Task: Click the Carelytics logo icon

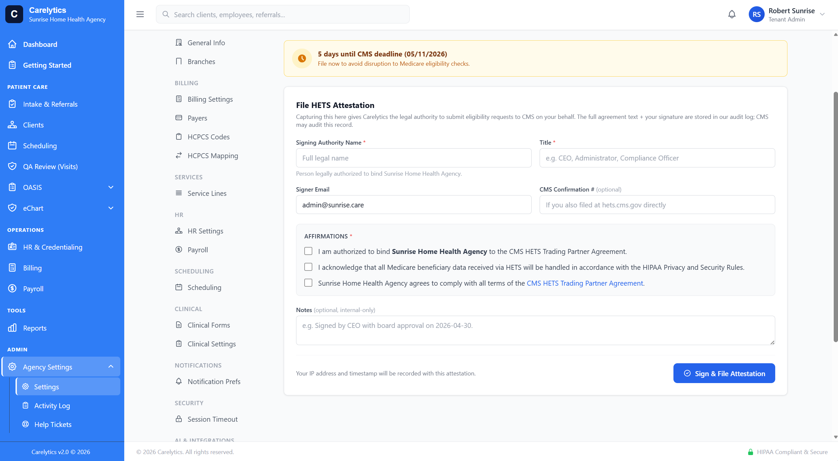Action: coord(14,14)
